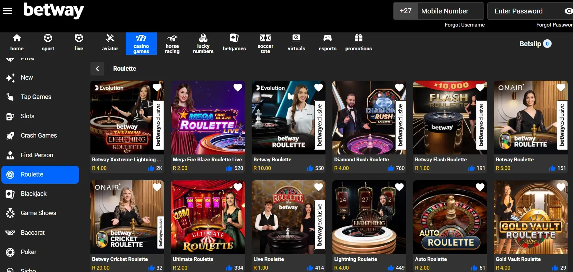Open Baccarat category in sidebar
Screen dimensions: 573x272
pos(40,233)
